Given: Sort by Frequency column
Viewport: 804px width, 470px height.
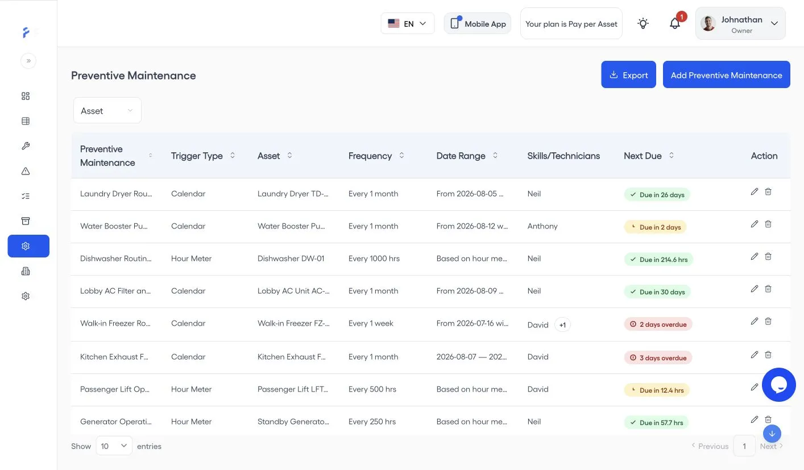Looking at the screenshot, I should pyautogui.click(x=401, y=155).
